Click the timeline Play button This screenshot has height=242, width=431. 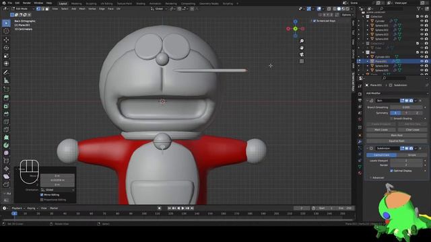pyautogui.click(x=183, y=208)
